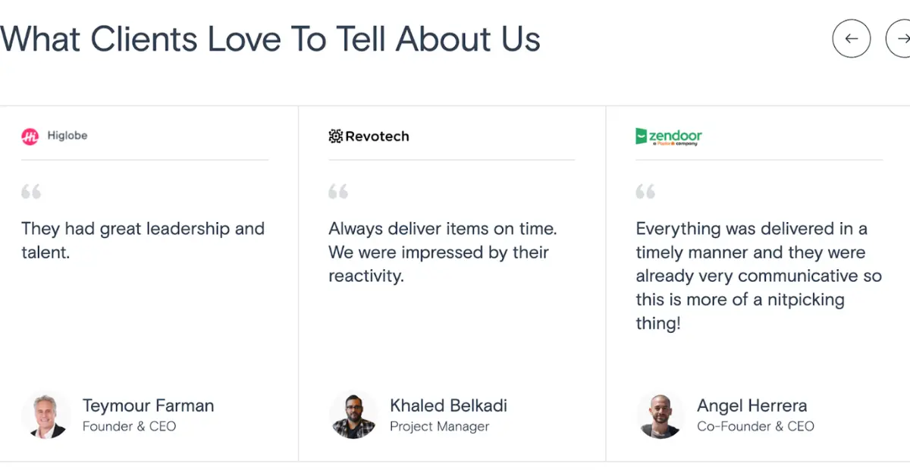Click the quote icon in the Revotech card
This screenshot has width=910, height=476.
point(338,191)
